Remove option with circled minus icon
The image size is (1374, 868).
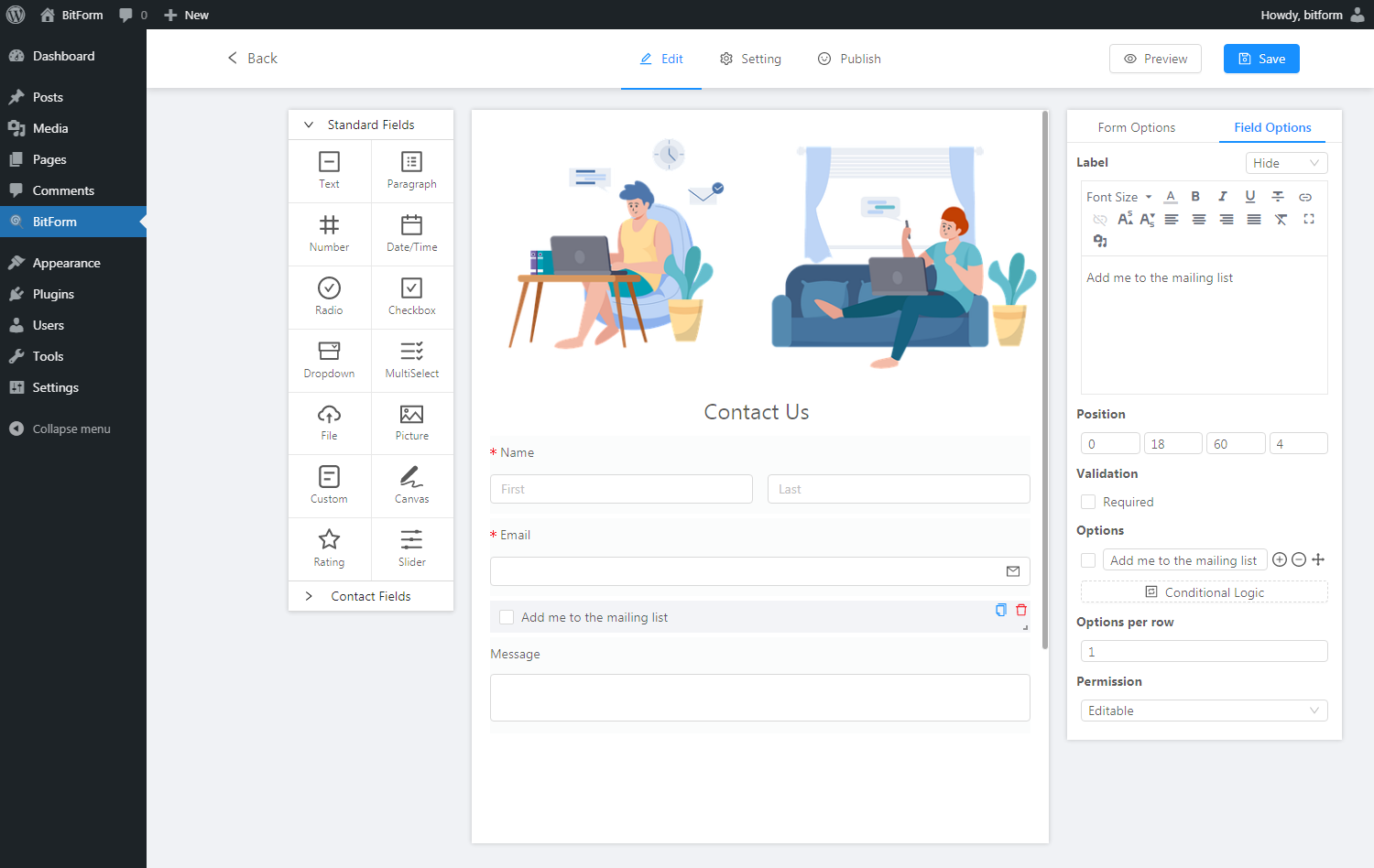pos(1299,559)
